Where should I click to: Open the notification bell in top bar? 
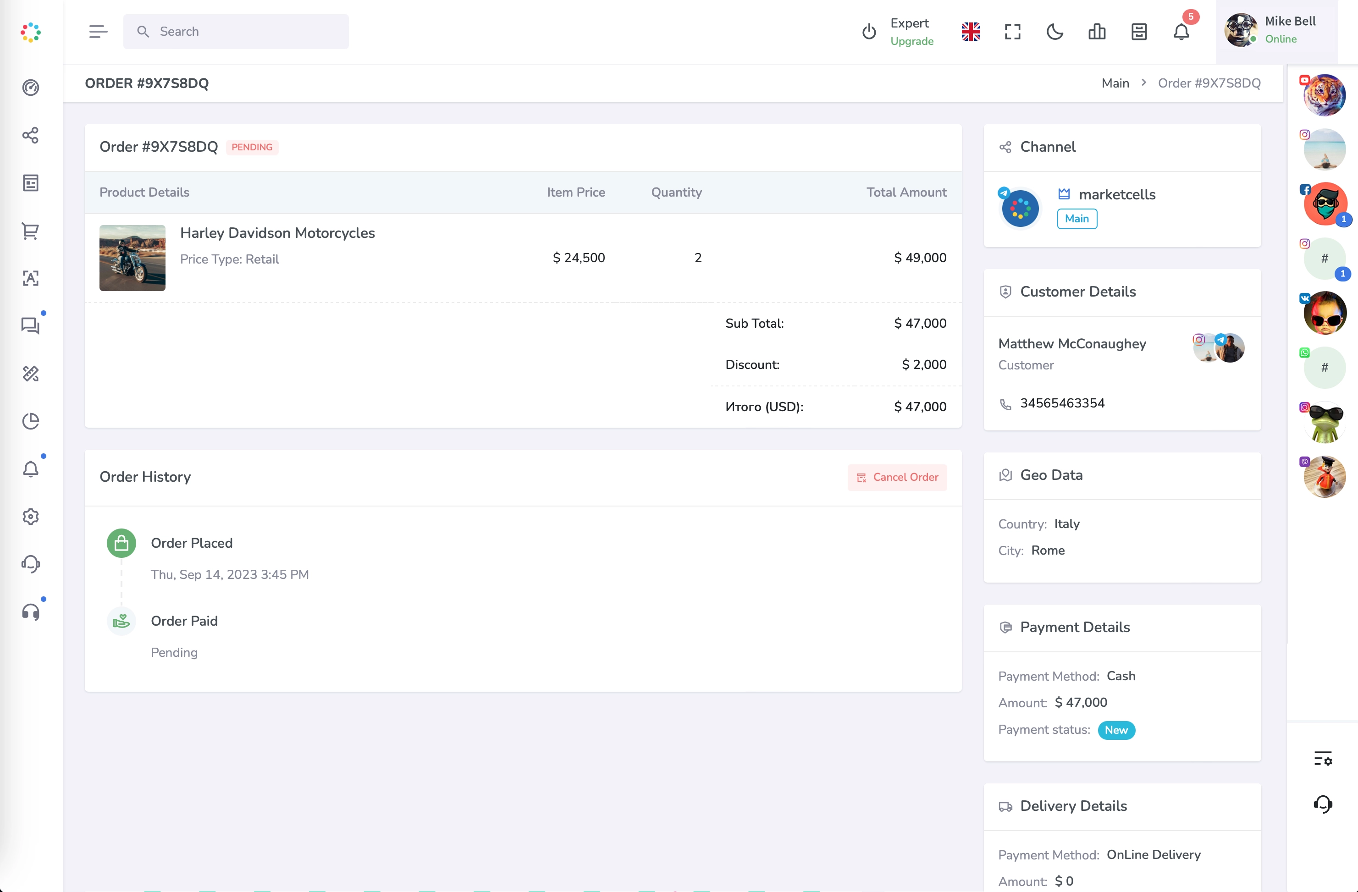click(x=1181, y=32)
